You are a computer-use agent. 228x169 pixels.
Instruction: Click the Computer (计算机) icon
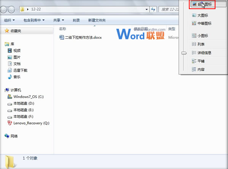click(x=7, y=90)
